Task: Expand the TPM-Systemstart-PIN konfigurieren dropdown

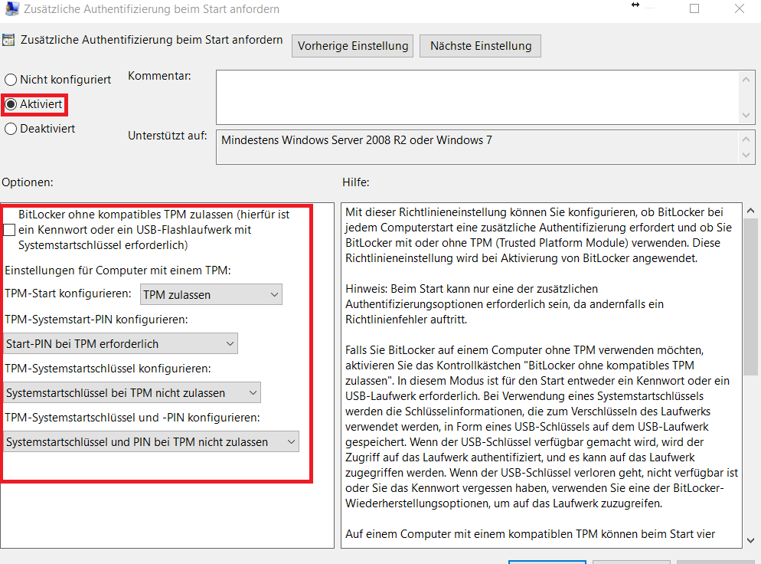Action: 121,343
